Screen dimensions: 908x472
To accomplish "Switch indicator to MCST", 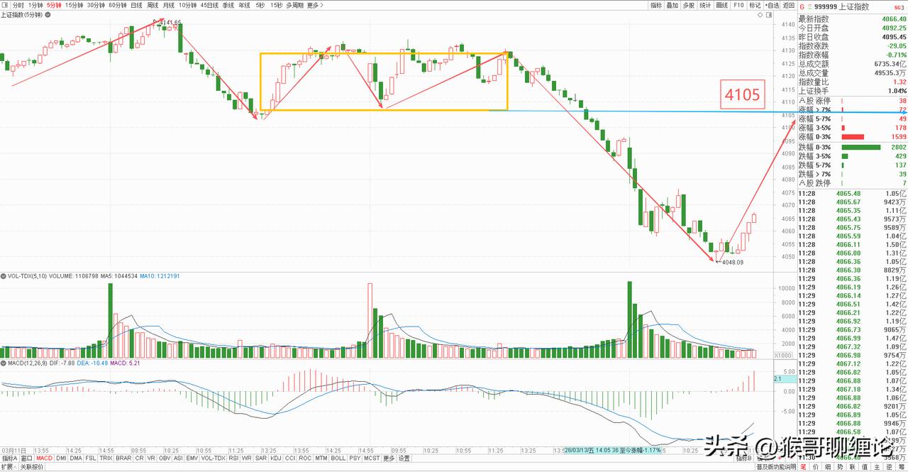I will 370,459.
